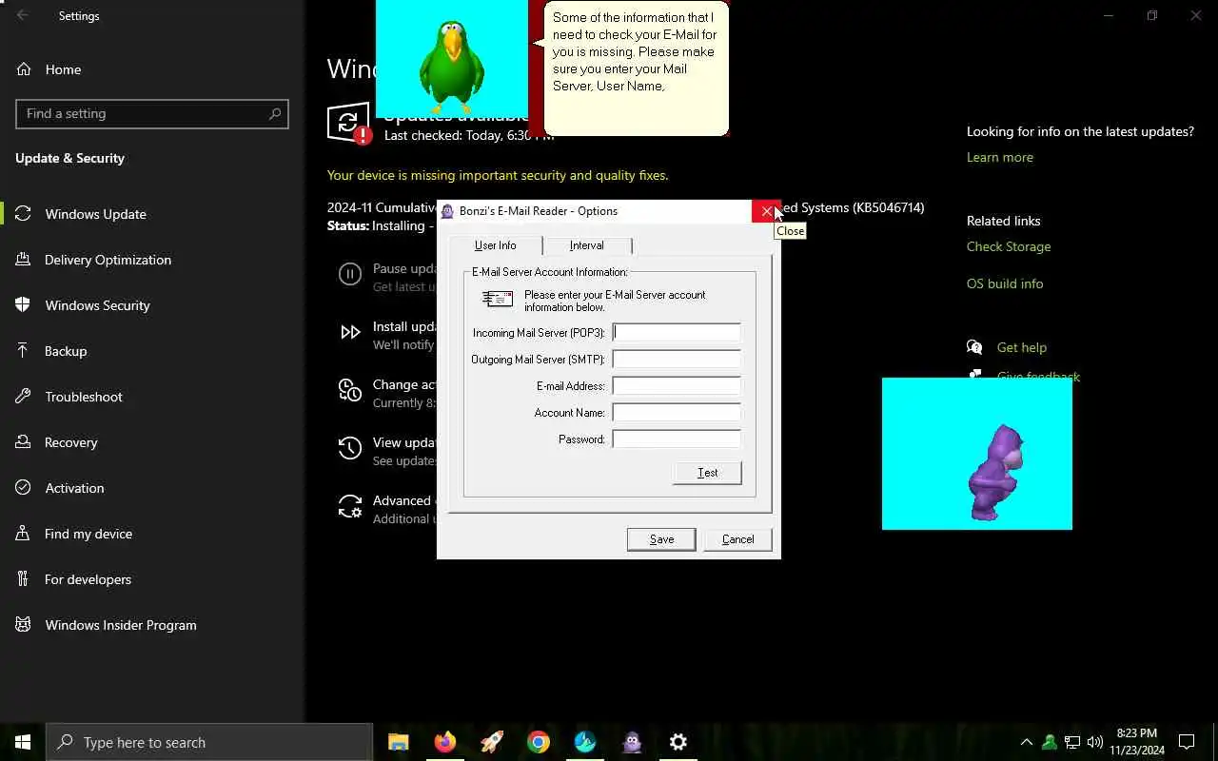This screenshot has height=761, width=1218.
Task: Click the green user tray icon
Action: (x=1050, y=742)
